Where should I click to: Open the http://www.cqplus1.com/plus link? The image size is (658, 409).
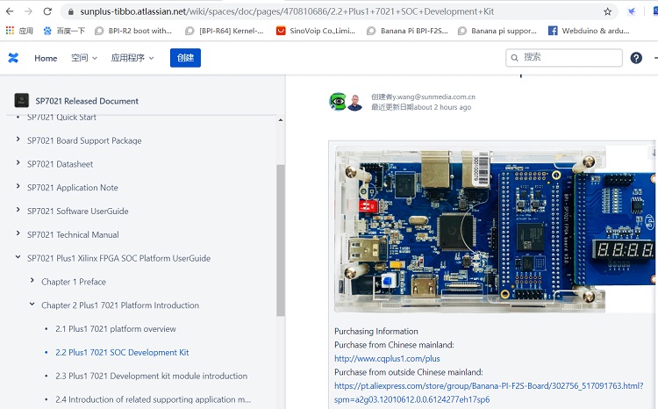(387, 359)
